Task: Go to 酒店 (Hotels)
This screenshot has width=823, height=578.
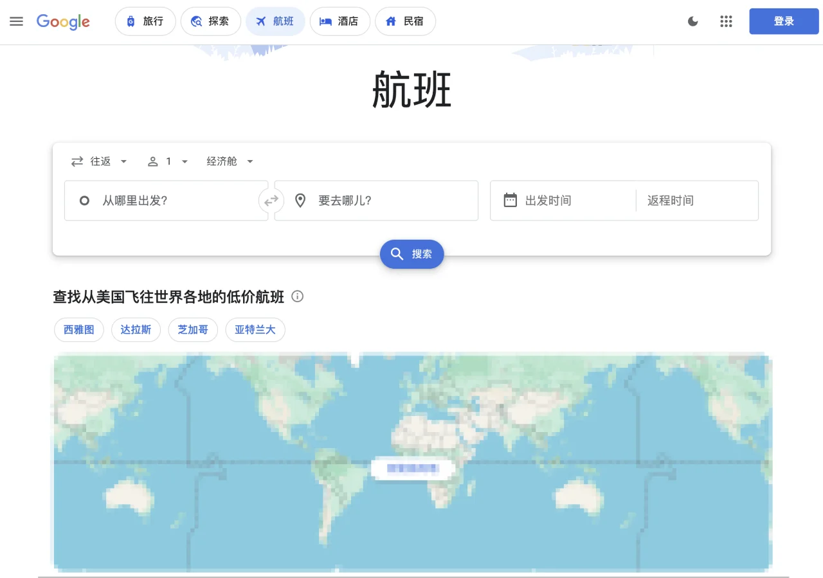Action: click(x=339, y=21)
